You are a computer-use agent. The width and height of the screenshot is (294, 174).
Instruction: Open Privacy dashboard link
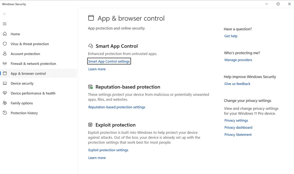pos(238,128)
